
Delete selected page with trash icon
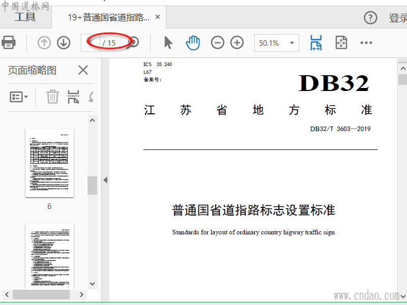click(53, 97)
